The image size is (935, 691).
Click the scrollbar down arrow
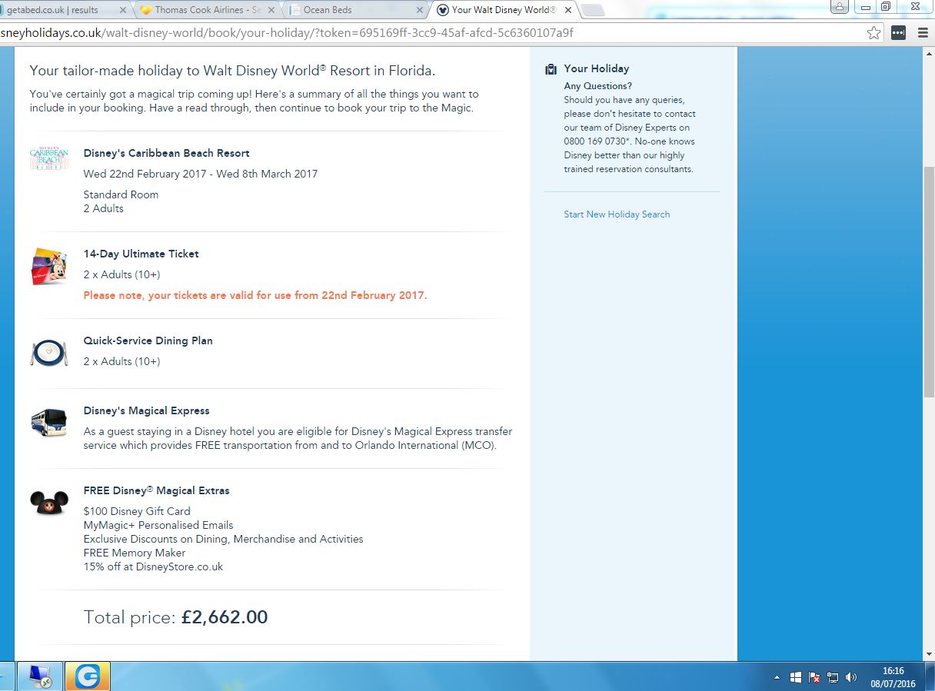(929, 654)
